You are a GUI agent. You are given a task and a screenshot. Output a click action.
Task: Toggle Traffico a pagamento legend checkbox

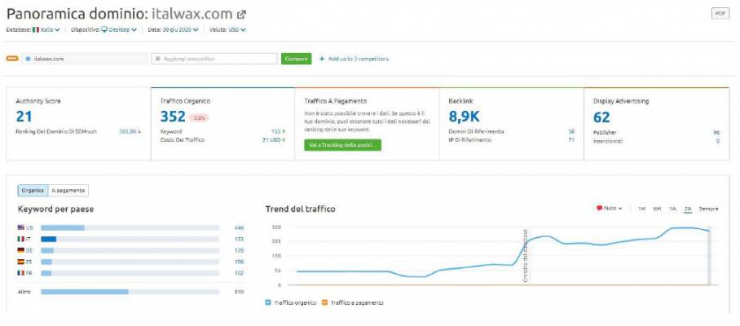click(x=324, y=303)
